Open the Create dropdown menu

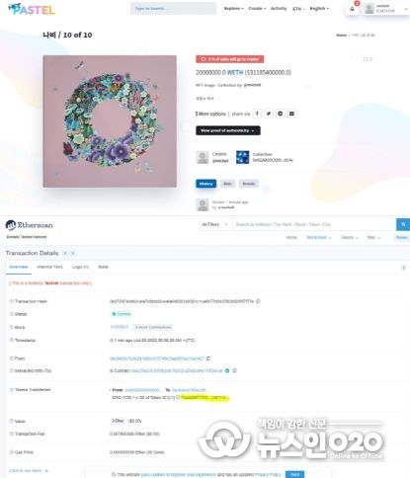point(257,9)
